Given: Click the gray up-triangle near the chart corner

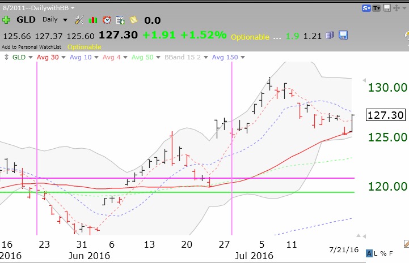Looking at the screenshot, I should (359, 236).
